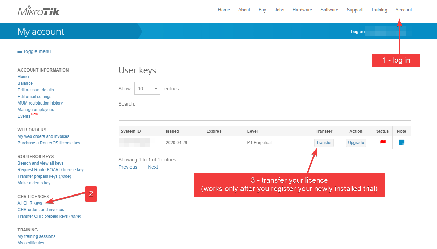Open the Hardware menu

tap(302, 10)
